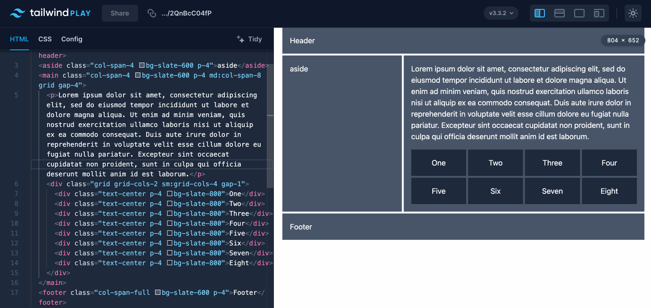The image size is (651, 308).
Task: Select the HTML tab
Action: point(19,39)
